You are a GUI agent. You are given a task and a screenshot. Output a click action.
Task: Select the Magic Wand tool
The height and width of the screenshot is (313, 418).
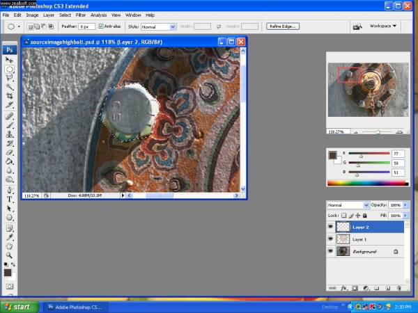(9, 87)
